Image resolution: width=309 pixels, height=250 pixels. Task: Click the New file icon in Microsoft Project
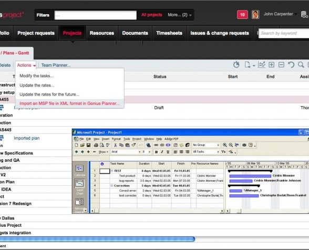pyautogui.click(x=76, y=145)
